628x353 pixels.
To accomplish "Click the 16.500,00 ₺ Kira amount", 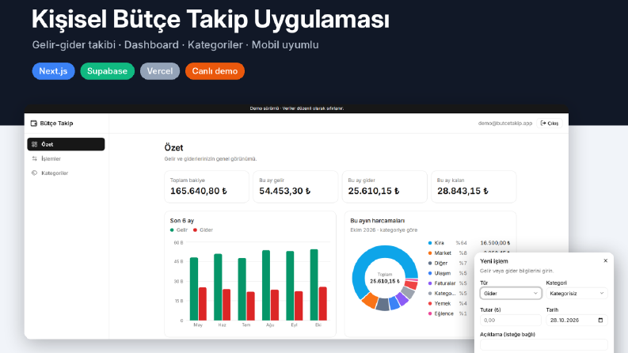I will point(495,243).
